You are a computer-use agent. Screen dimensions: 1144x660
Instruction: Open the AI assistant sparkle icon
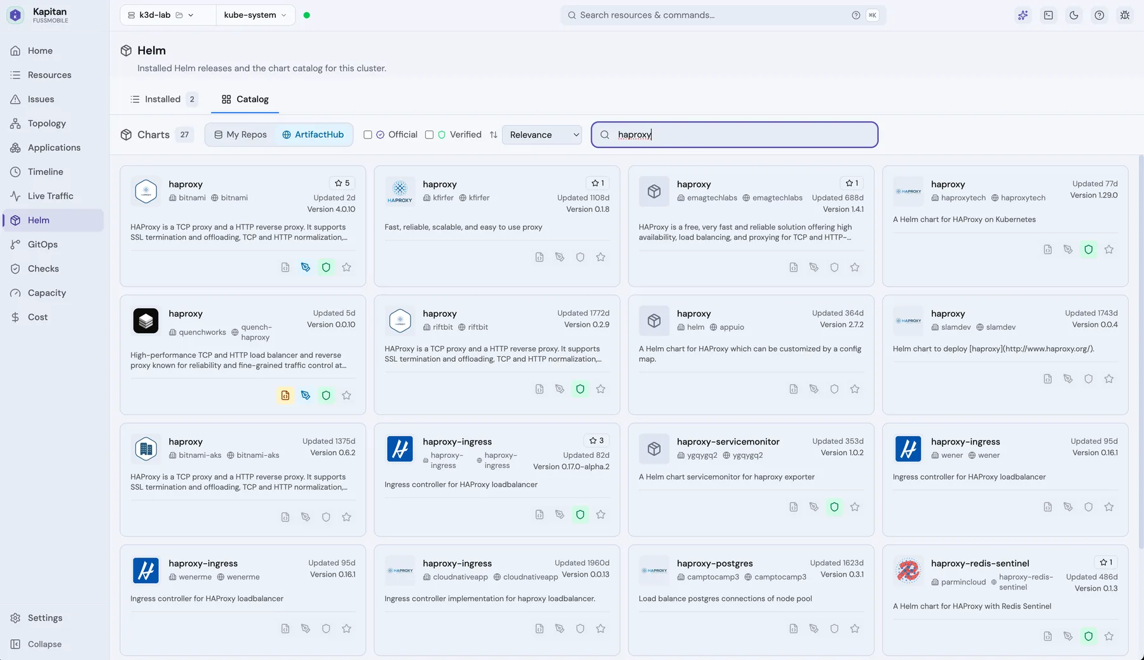pyautogui.click(x=1023, y=15)
